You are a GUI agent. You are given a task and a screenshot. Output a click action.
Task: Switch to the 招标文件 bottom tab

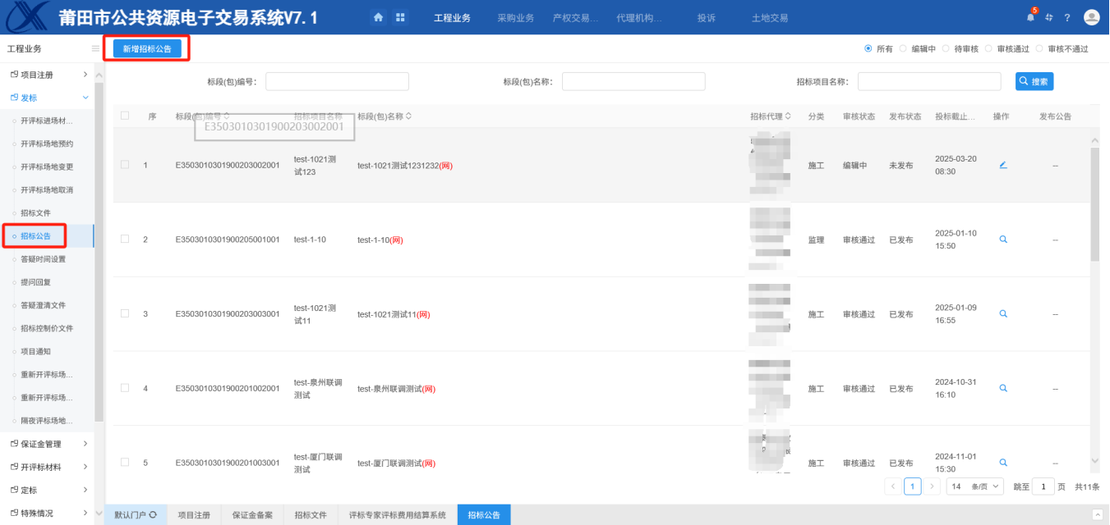tap(311, 515)
